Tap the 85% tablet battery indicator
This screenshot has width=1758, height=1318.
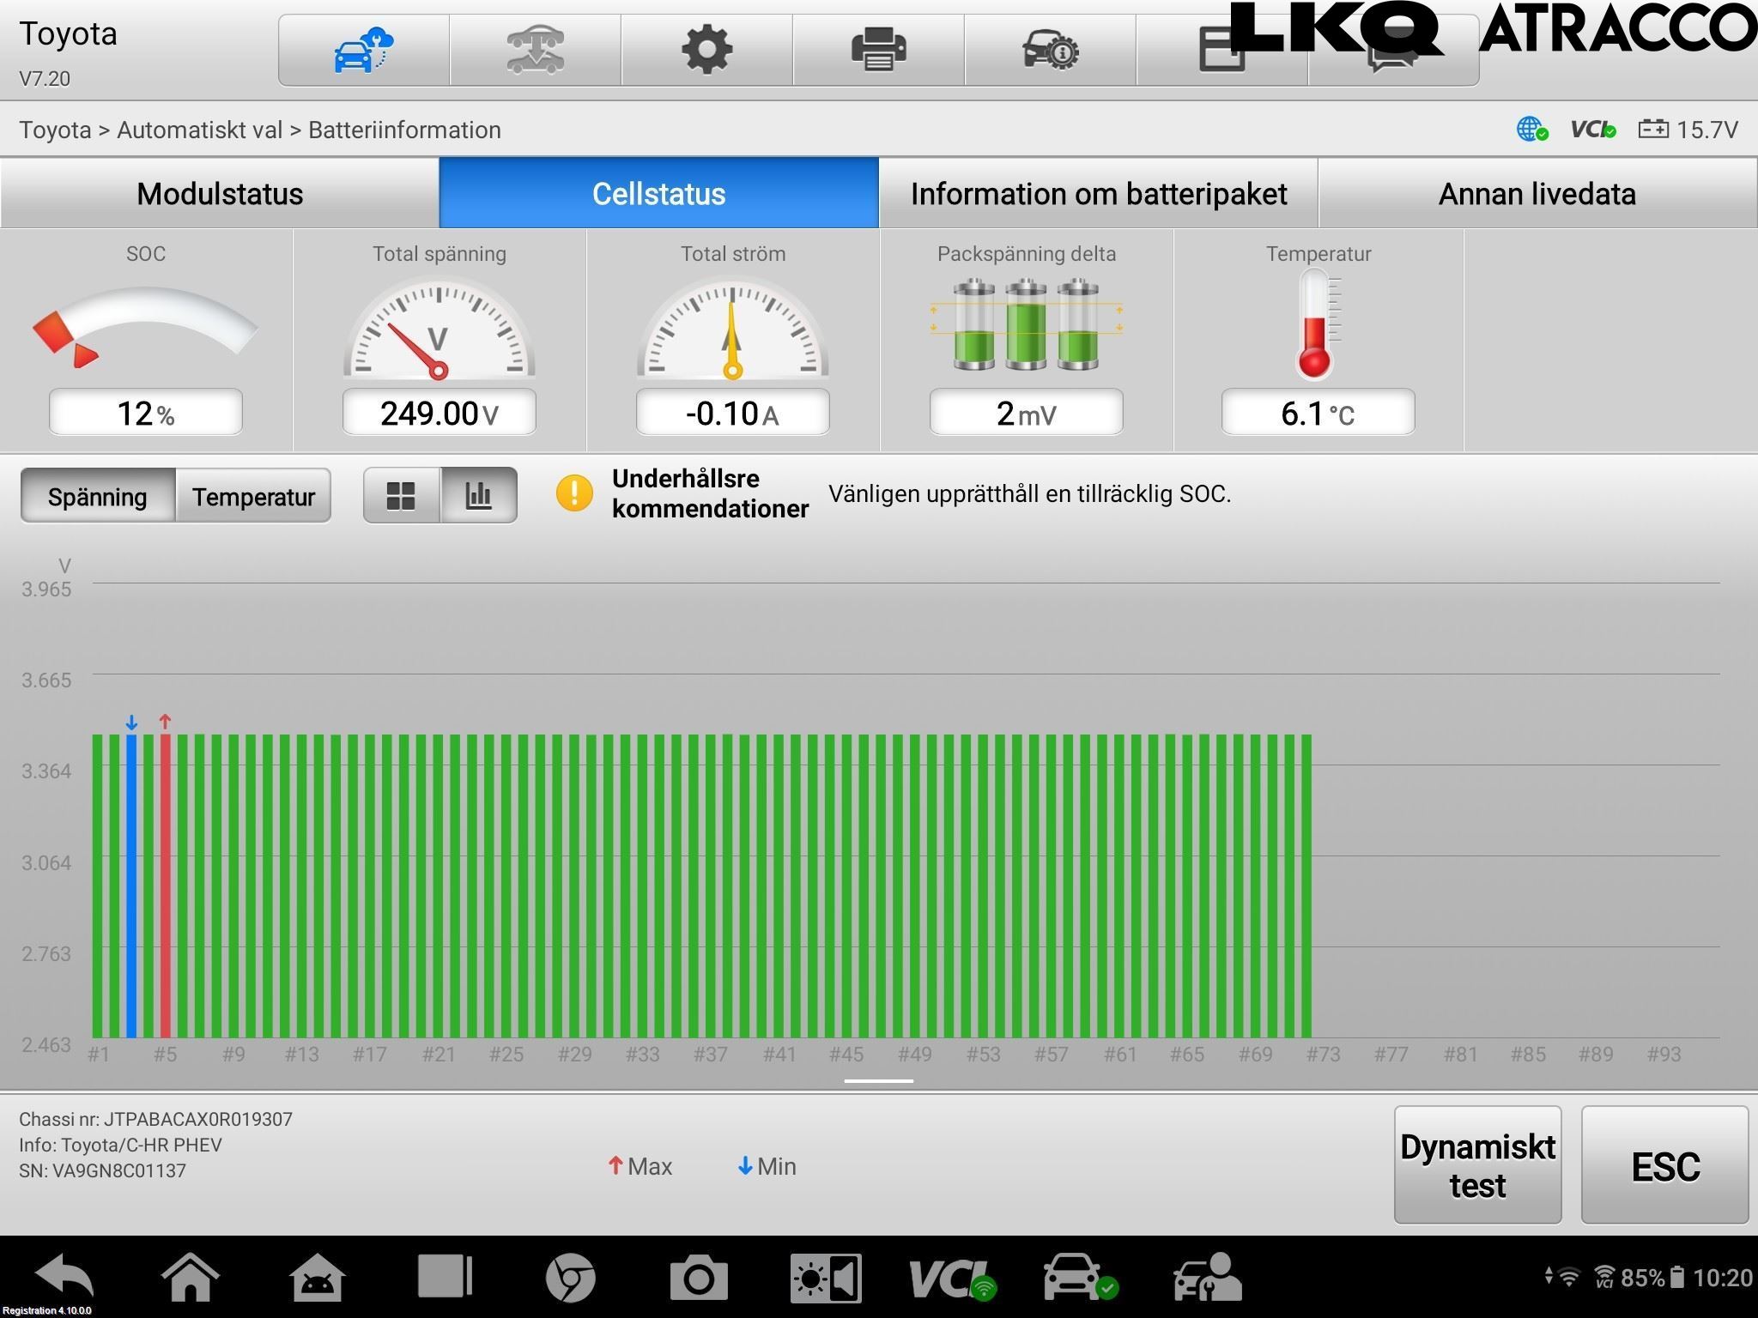1653,1278
